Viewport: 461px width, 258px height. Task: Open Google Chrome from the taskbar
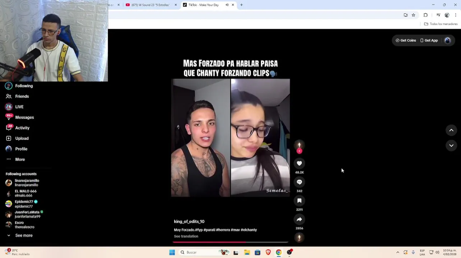[278, 252]
